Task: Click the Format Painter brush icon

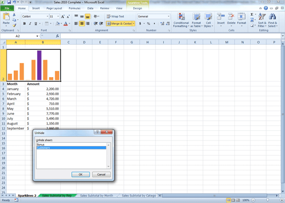Action: point(14,25)
